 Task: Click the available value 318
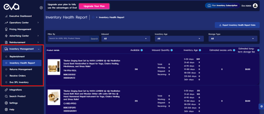point(136,69)
